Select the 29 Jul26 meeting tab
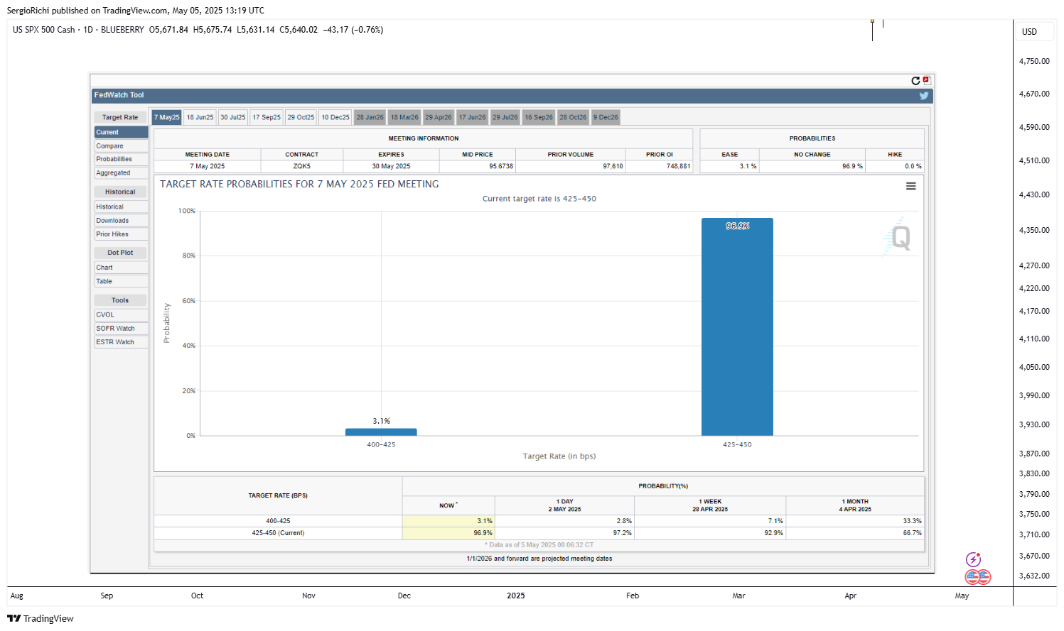This screenshot has height=631, width=1064. 505,117
